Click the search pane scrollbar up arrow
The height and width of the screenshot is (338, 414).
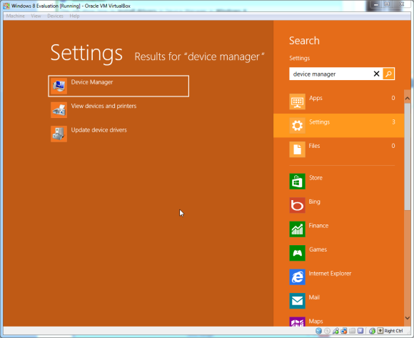coord(408,99)
